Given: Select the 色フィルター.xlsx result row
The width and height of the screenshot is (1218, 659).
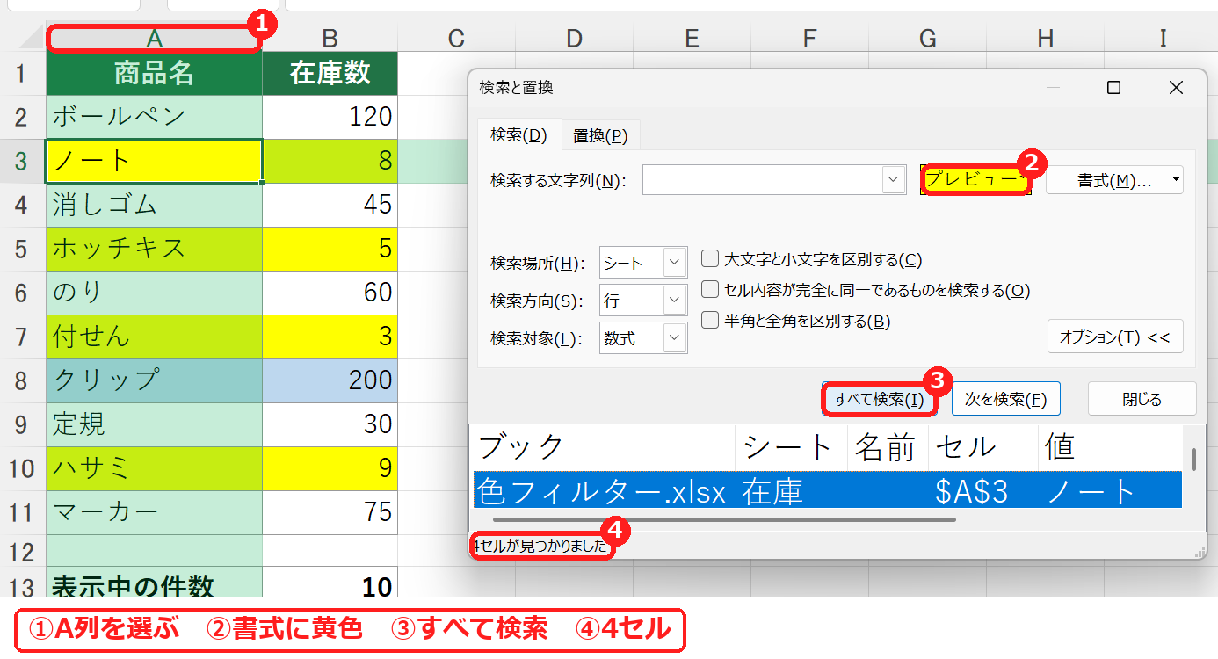Looking at the screenshot, I should [x=827, y=491].
